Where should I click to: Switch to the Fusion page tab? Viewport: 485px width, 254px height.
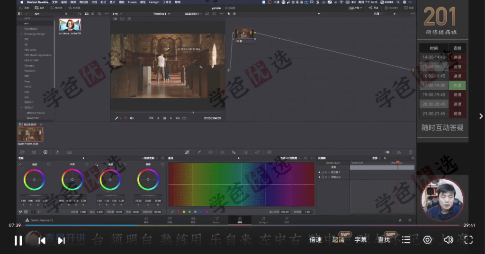(216, 220)
